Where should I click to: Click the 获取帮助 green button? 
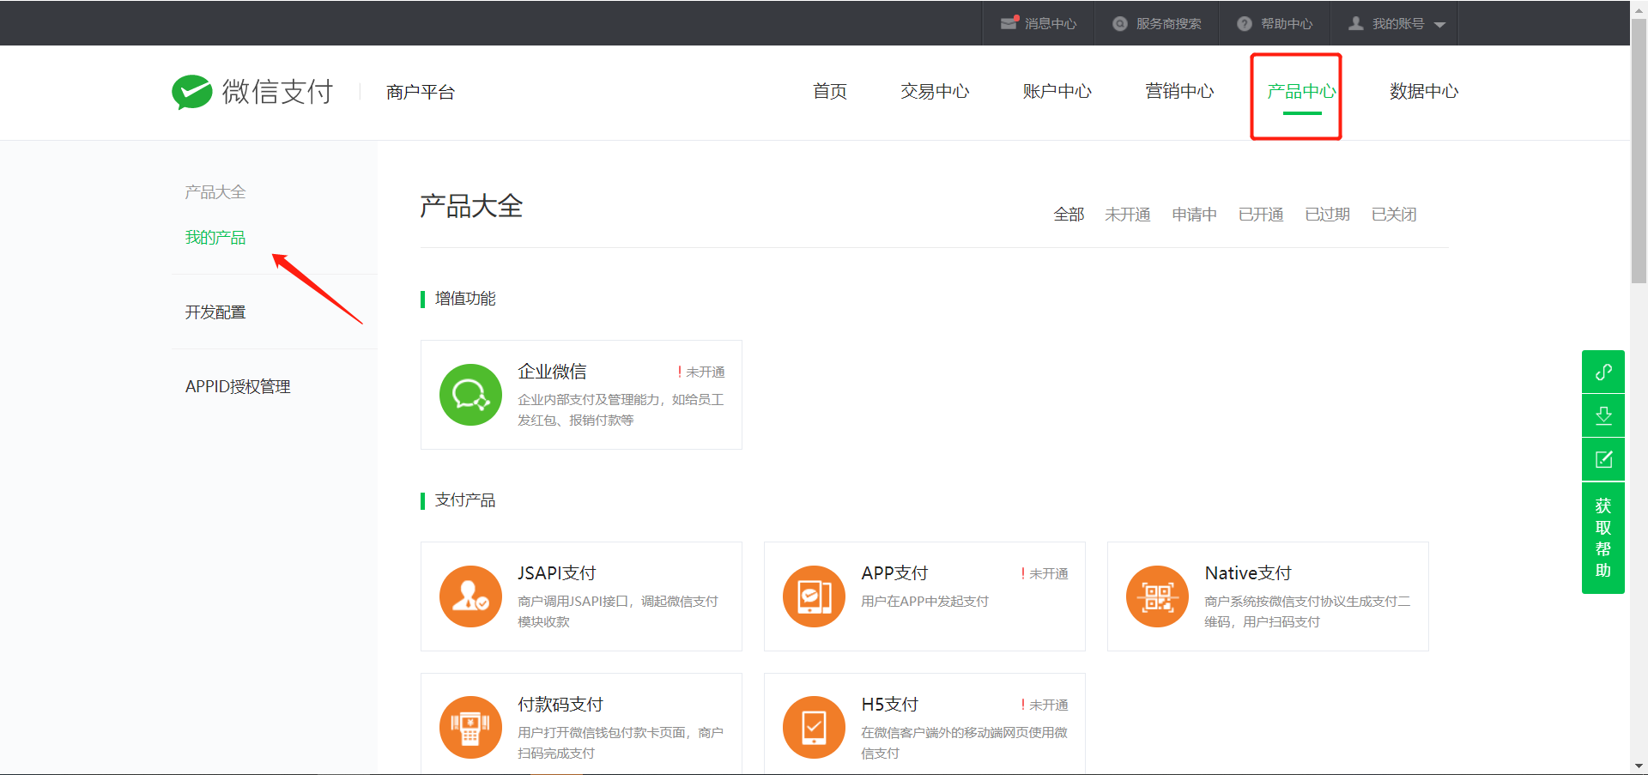point(1603,538)
